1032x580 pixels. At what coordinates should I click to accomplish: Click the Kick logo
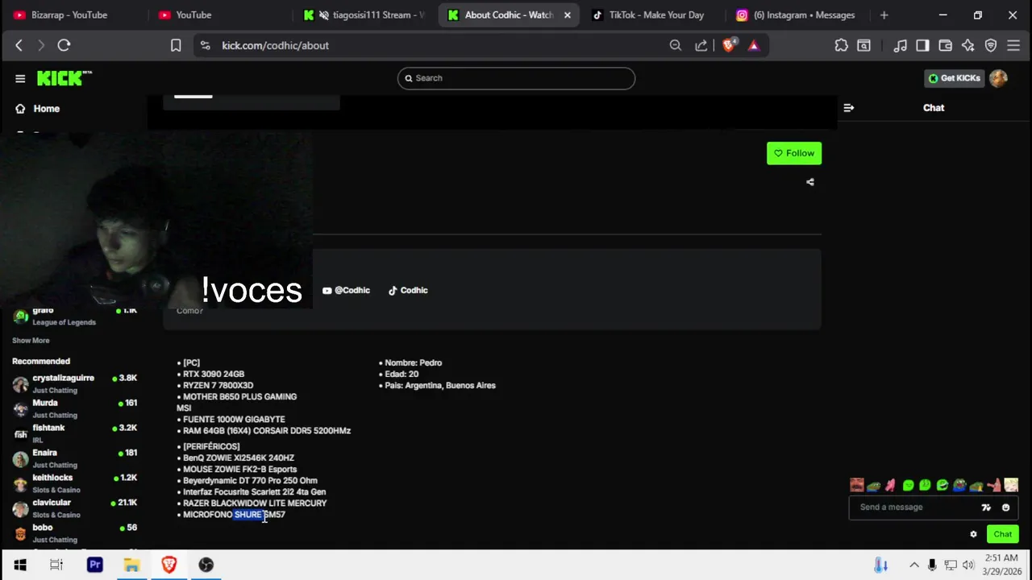pyautogui.click(x=64, y=78)
